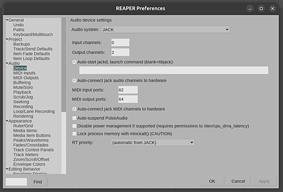Open Loop/Lane Recording settings page
283x192 pixels.
[x=34, y=111]
